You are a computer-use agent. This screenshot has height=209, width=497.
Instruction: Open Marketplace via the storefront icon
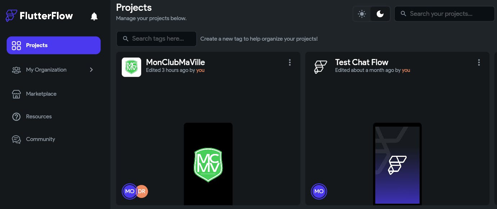coord(16,94)
